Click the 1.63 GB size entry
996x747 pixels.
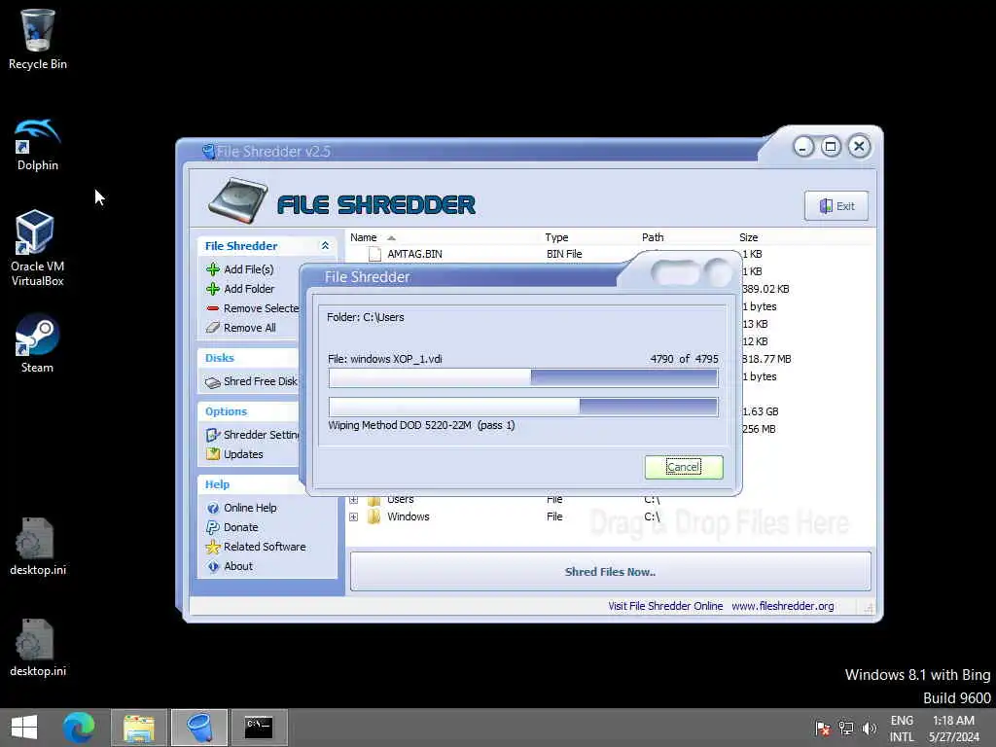(x=760, y=411)
